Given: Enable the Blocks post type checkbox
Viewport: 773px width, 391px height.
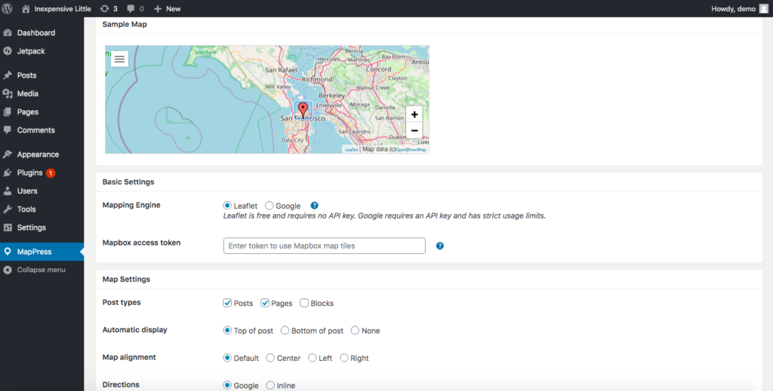Looking at the screenshot, I should pos(304,303).
